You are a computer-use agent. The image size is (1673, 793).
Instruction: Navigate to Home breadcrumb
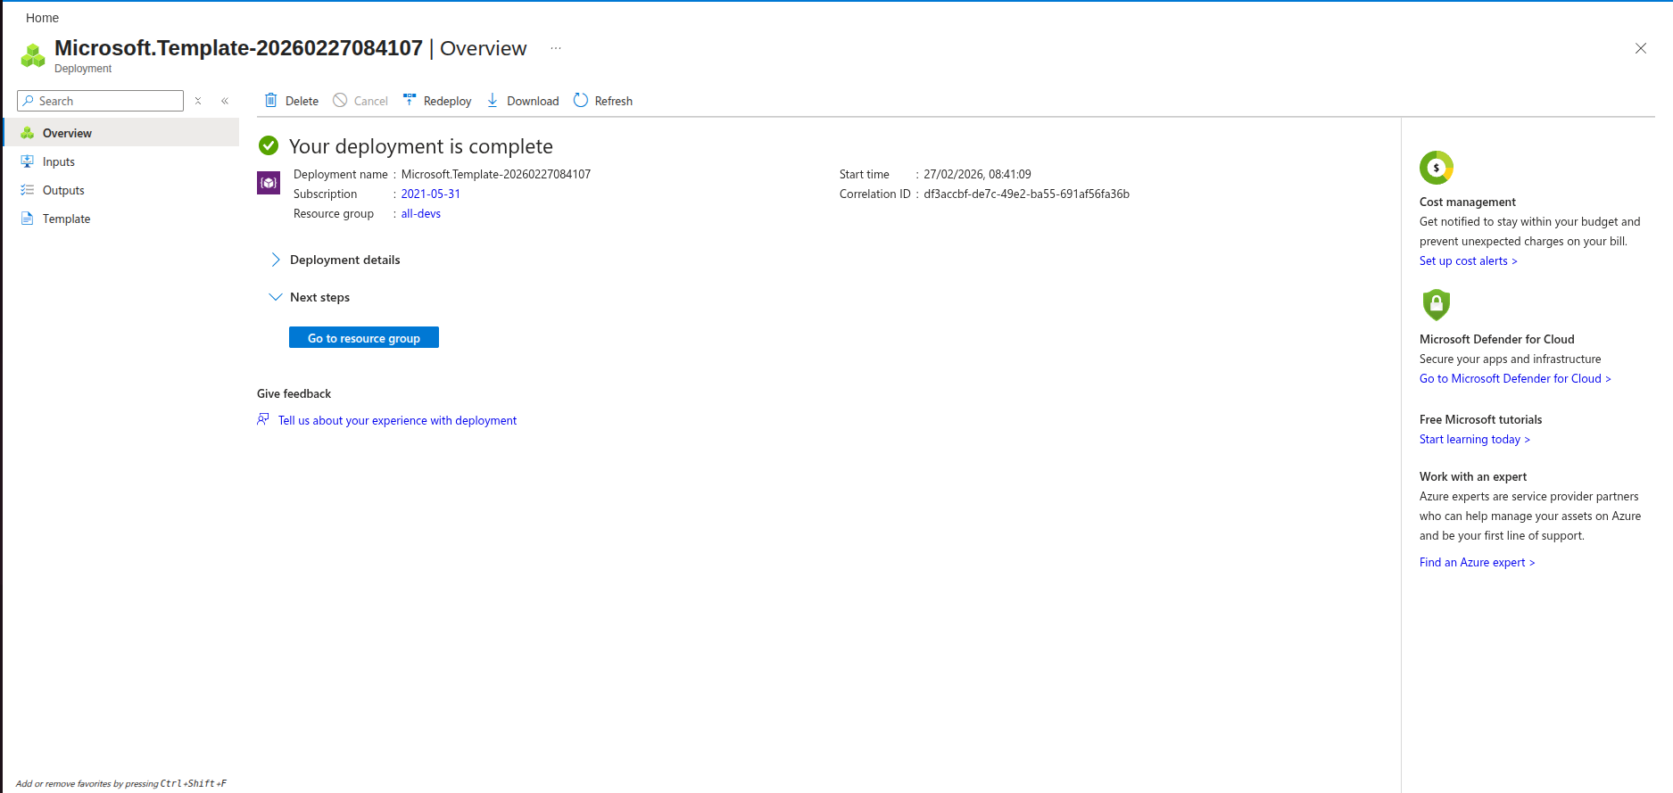(x=42, y=18)
